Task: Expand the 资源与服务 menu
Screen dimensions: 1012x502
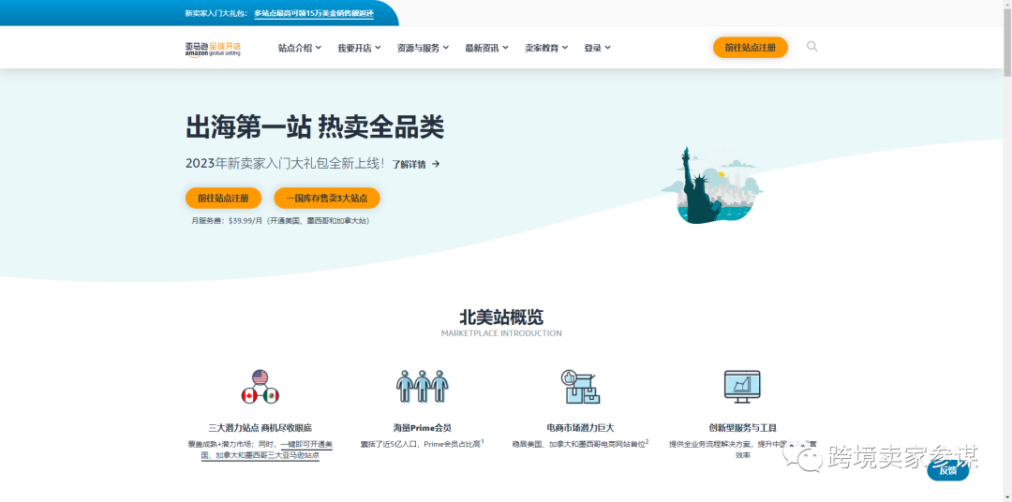Action: coord(423,48)
